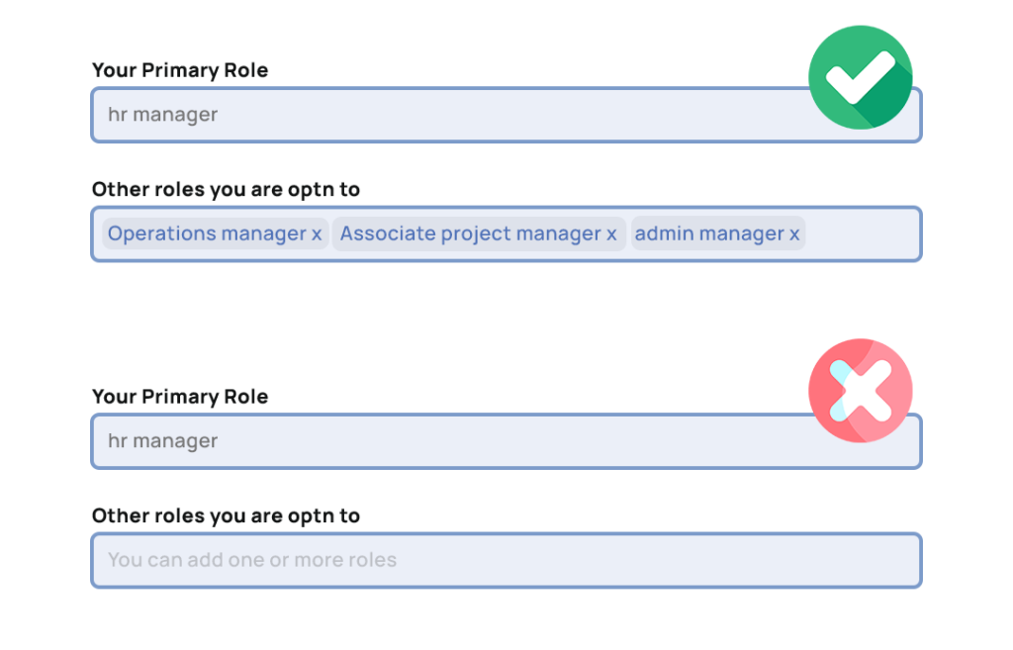Click the You can add one or more roles placeholder
The image size is (1013, 650).
(252, 560)
